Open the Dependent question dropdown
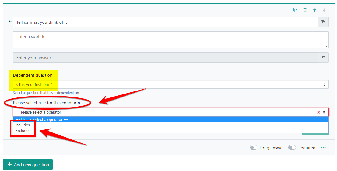Screen dimensions: 337x171 click(x=171, y=84)
